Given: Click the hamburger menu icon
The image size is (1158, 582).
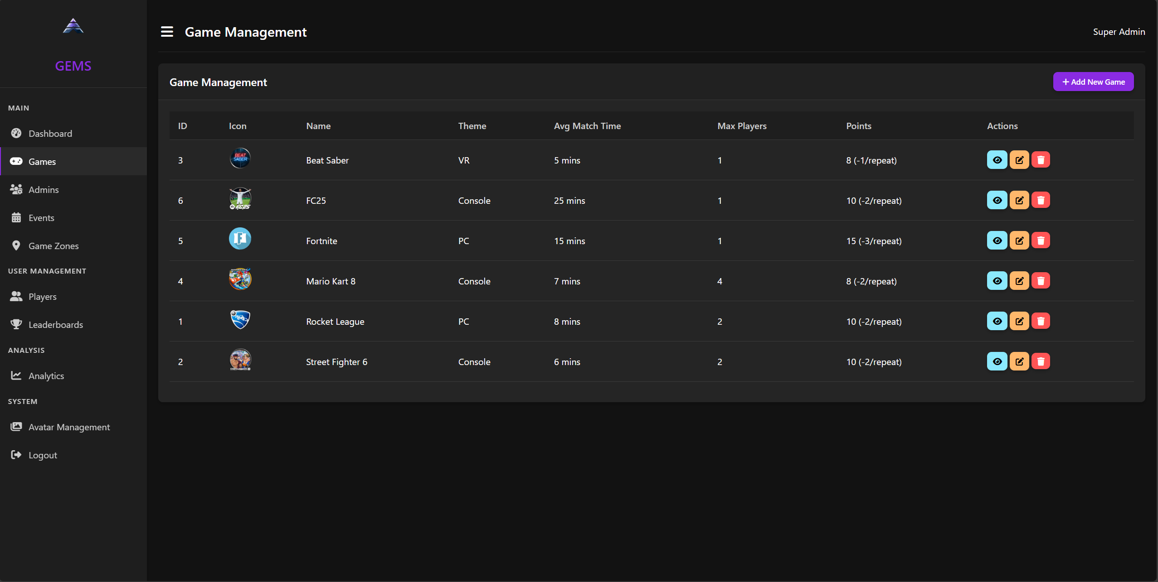Looking at the screenshot, I should [167, 32].
